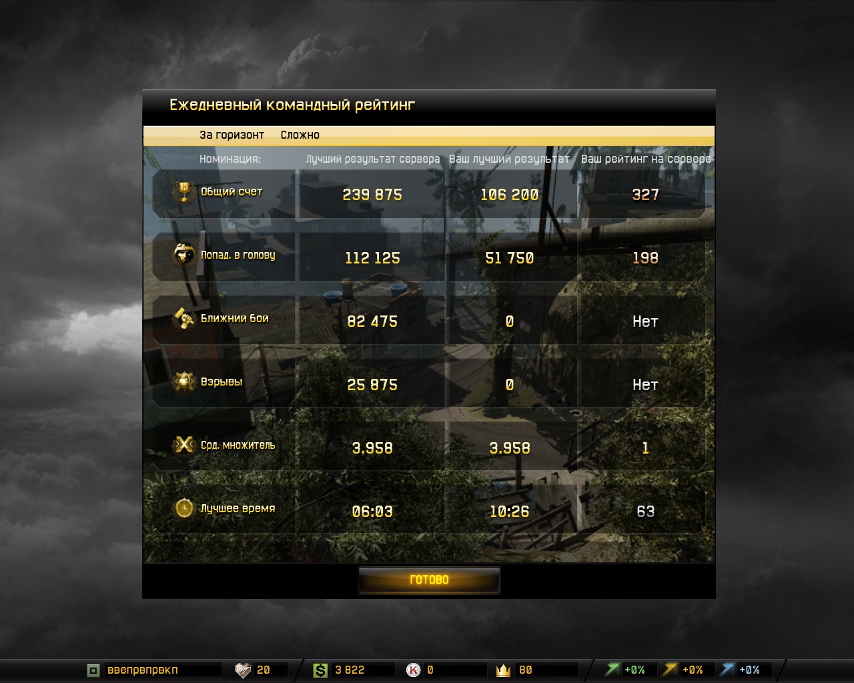Viewport: 854px width, 683px height.
Task: Click server explosions result 25 875
Action: [x=372, y=385]
